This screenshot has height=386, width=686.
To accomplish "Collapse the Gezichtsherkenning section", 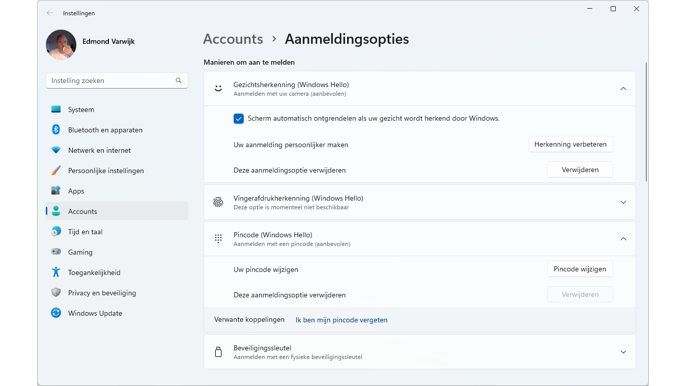I will pyautogui.click(x=623, y=89).
